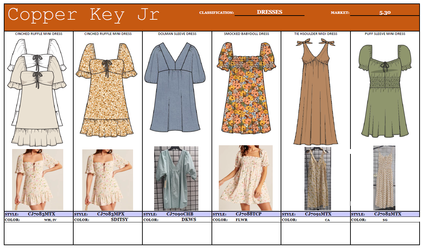
Task: Click the model photo above style CJ7083MPX
Action: [x=107, y=179]
